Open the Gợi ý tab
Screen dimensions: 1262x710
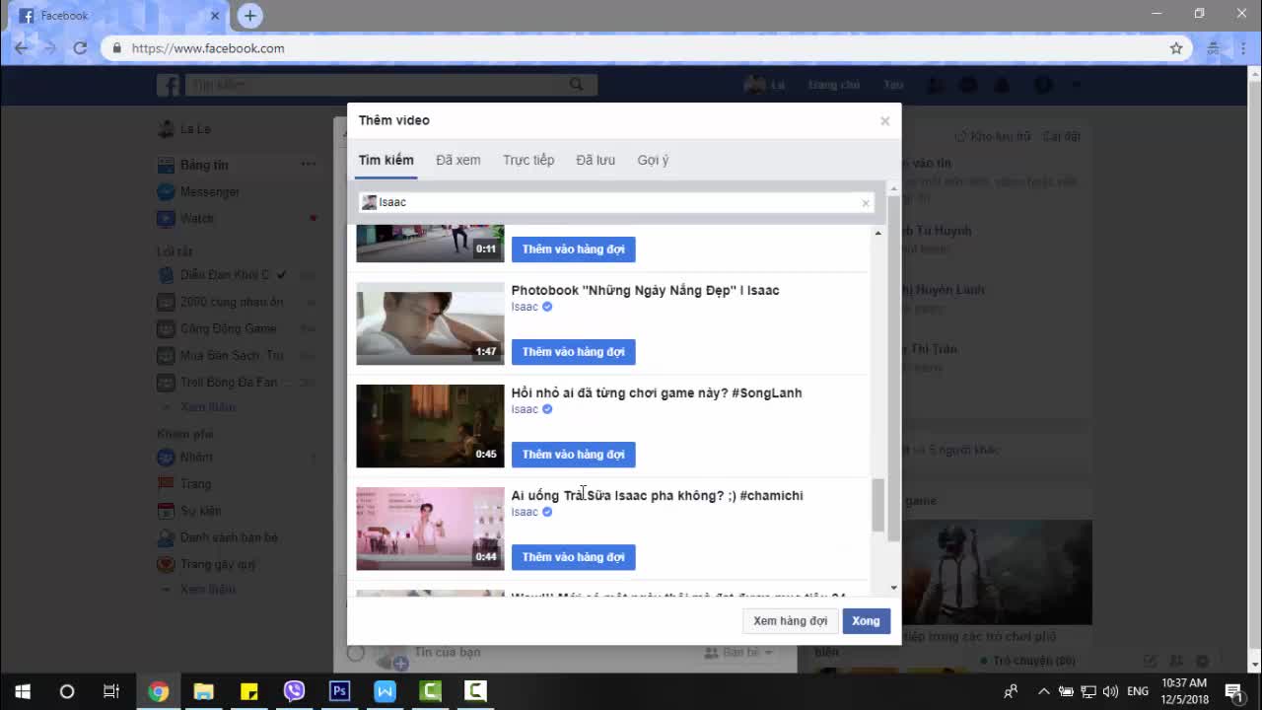pyautogui.click(x=653, y=160)
